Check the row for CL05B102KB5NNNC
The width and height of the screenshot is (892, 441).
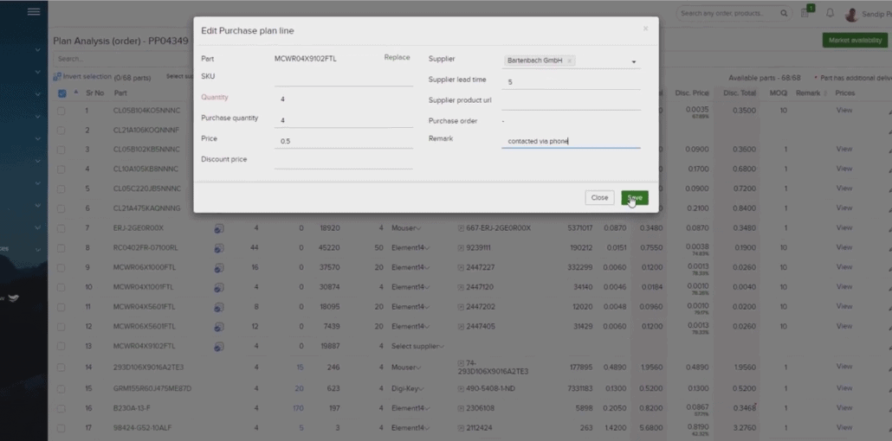pos(61,150)
